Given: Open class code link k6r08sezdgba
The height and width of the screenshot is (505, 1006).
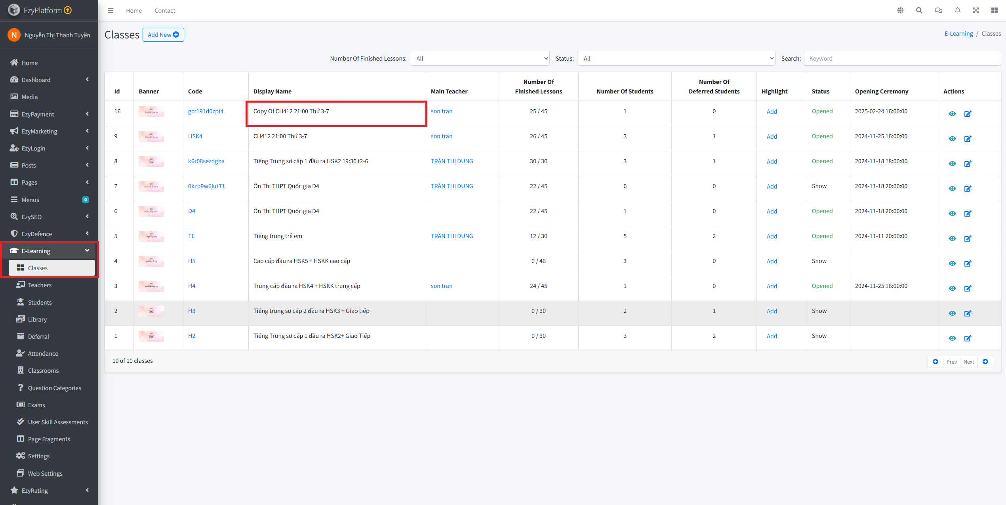Looking at the screenshot, I should (x=206, y=161).
